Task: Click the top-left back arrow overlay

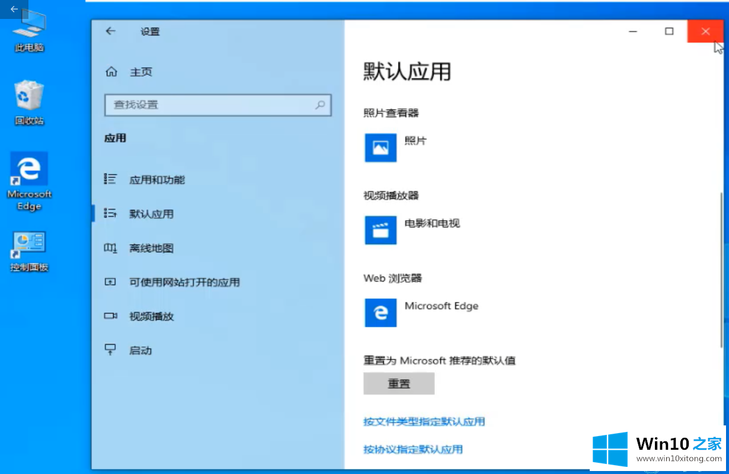Action: click(x=14, y=9)
